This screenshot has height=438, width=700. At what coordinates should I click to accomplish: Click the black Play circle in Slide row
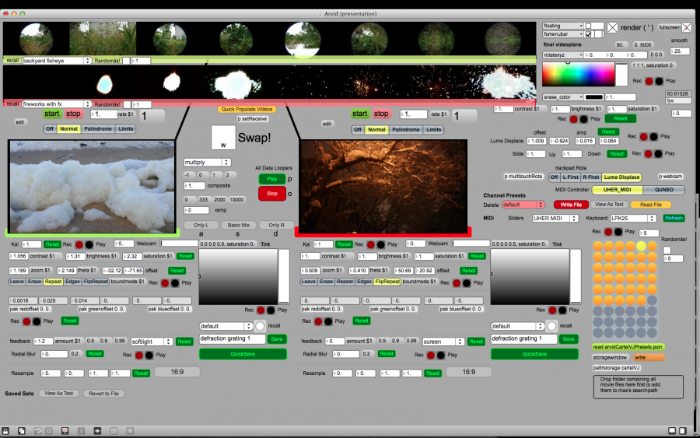659,153
